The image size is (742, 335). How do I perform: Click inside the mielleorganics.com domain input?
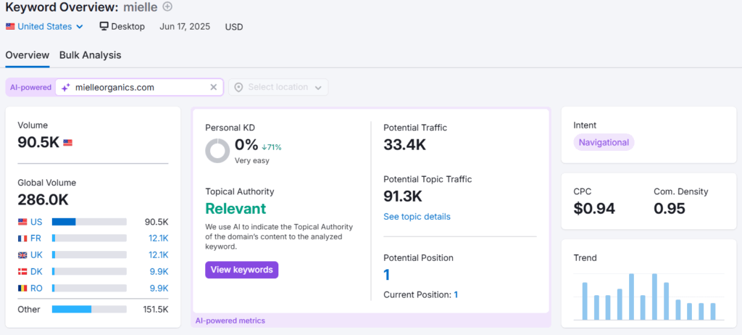pyautogui.click(x=140, y=87)
